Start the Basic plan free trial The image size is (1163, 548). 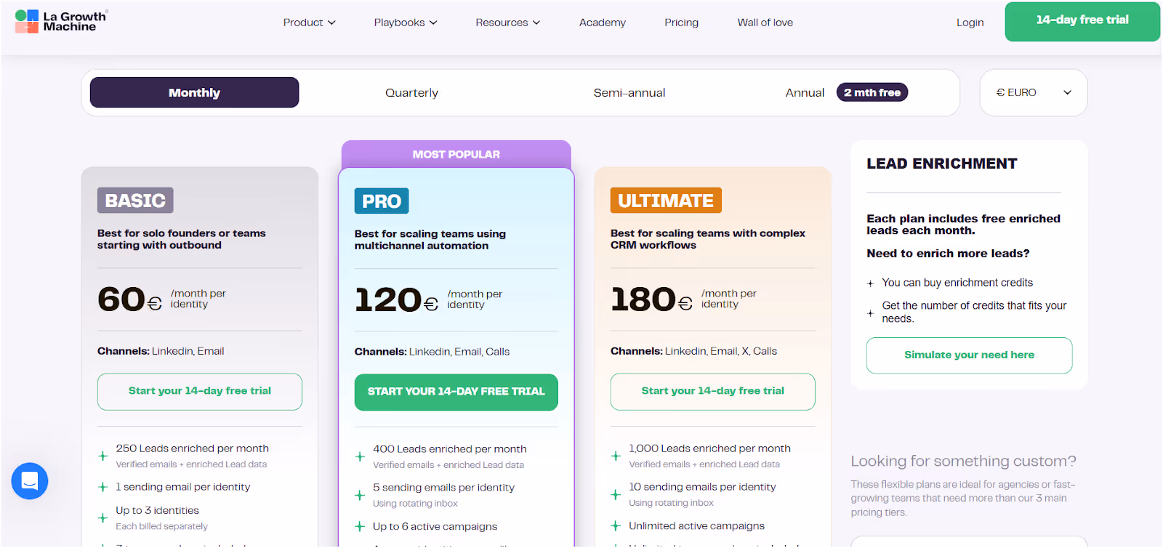(x=200, y=391)
